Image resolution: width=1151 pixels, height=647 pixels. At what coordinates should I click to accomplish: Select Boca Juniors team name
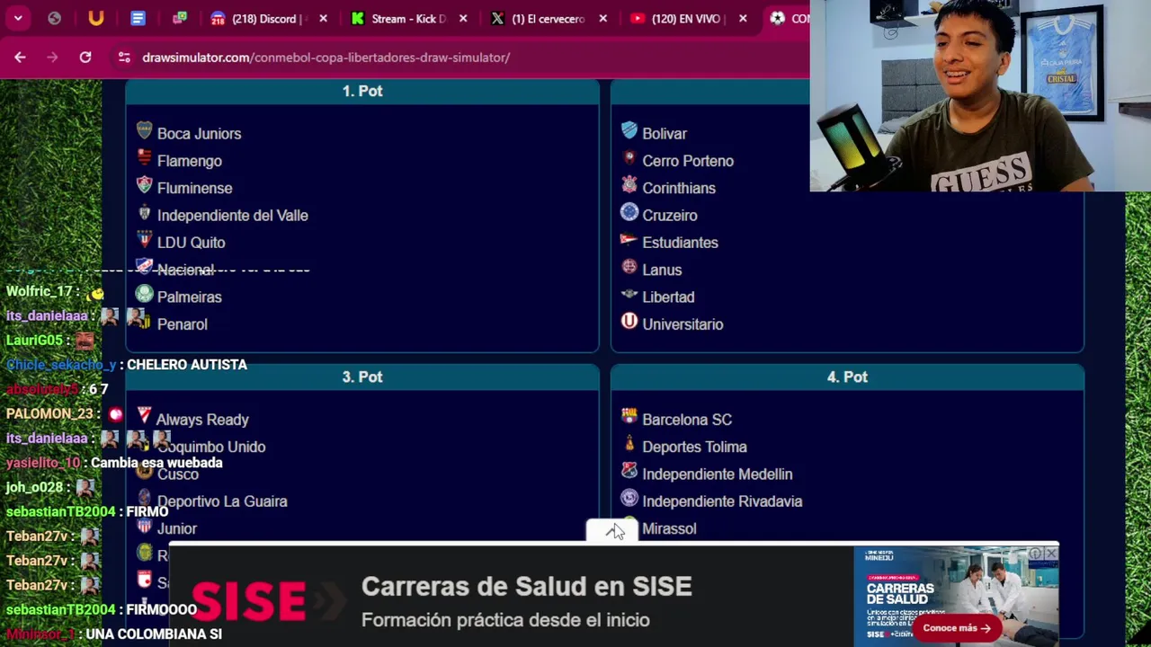click(x=199, y=134)
